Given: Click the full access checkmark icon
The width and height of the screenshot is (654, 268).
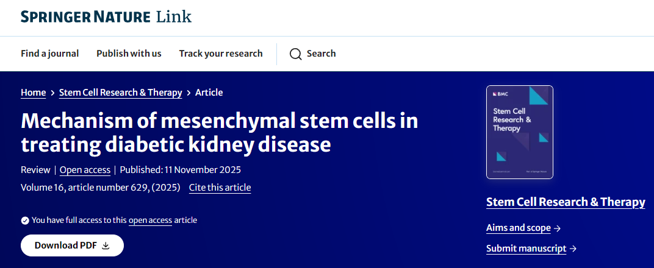Looking at the screenshot, I should tap(25, 220).
